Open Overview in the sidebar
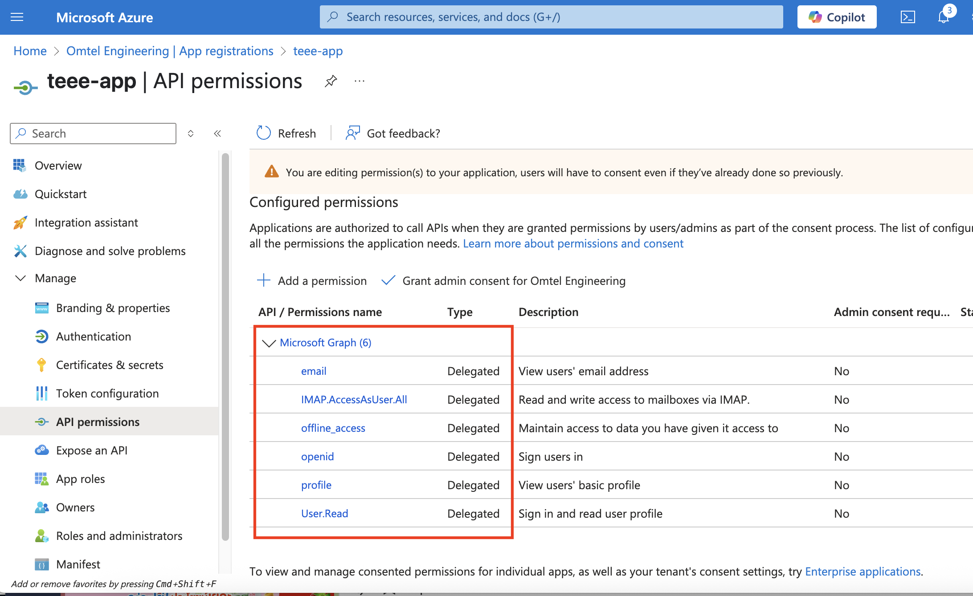Viewport: 973px width, 596px height. pyautogui.click(x=58, y=166)
